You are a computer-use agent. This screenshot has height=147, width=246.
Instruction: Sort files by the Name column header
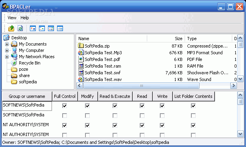pyautogui.click(x=112, y=39)
